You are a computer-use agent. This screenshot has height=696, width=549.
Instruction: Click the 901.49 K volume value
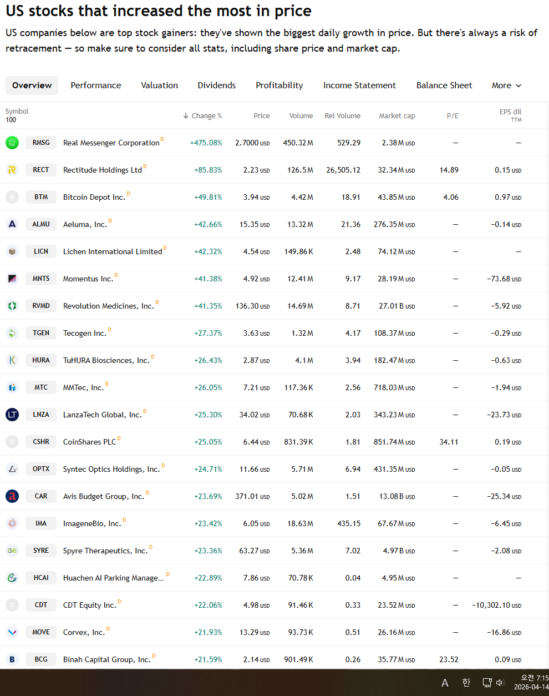(x=298, y=660)
